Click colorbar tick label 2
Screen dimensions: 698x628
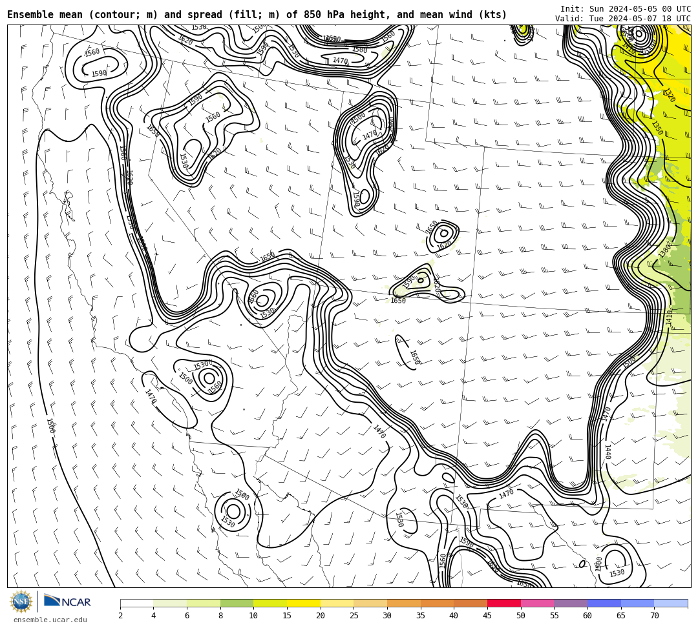tap(120, 616)
